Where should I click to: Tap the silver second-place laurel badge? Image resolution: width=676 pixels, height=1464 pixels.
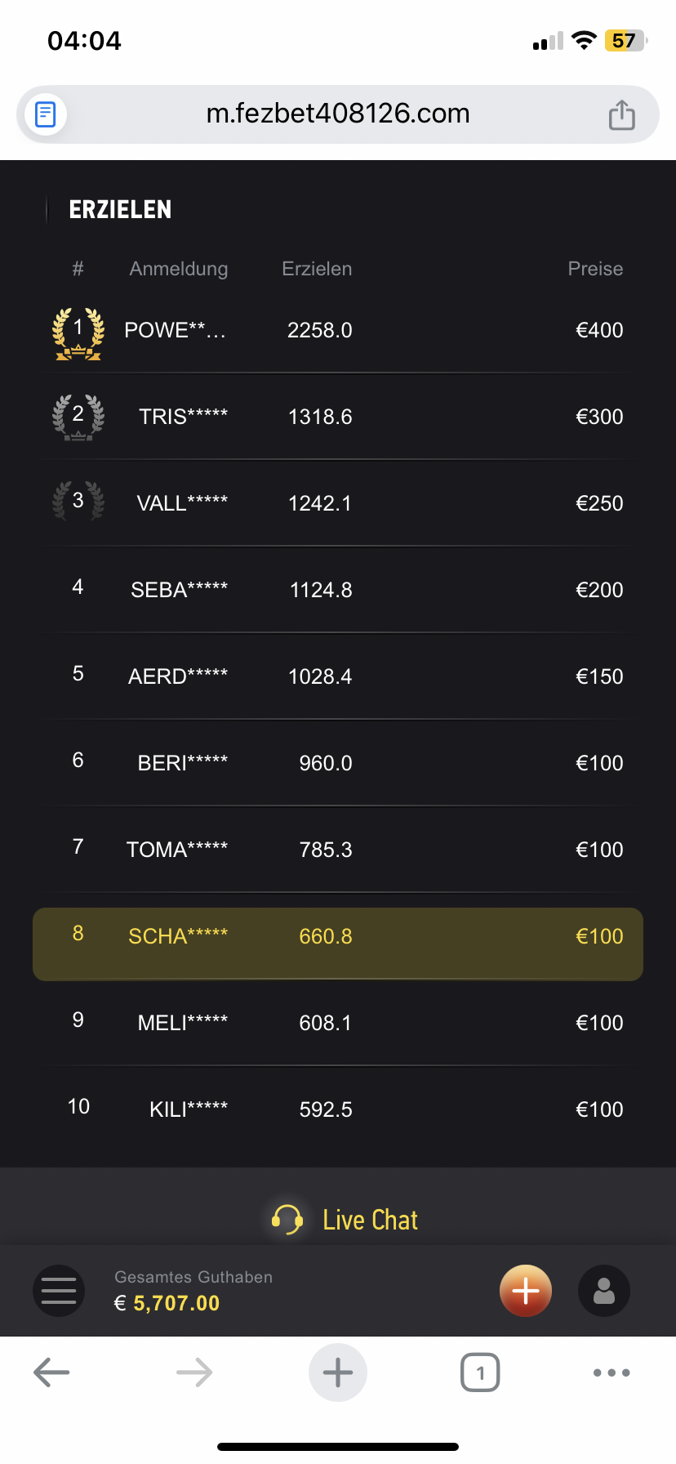78,417
